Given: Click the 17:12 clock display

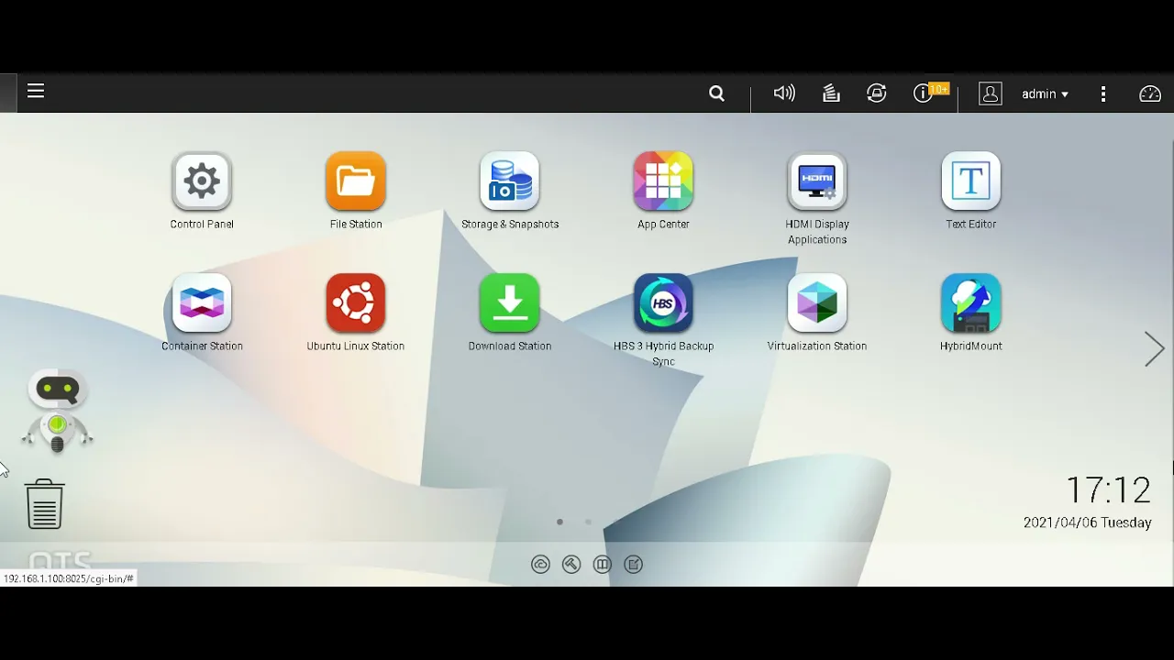Looking at the screenshot, I should [1108, 490].
